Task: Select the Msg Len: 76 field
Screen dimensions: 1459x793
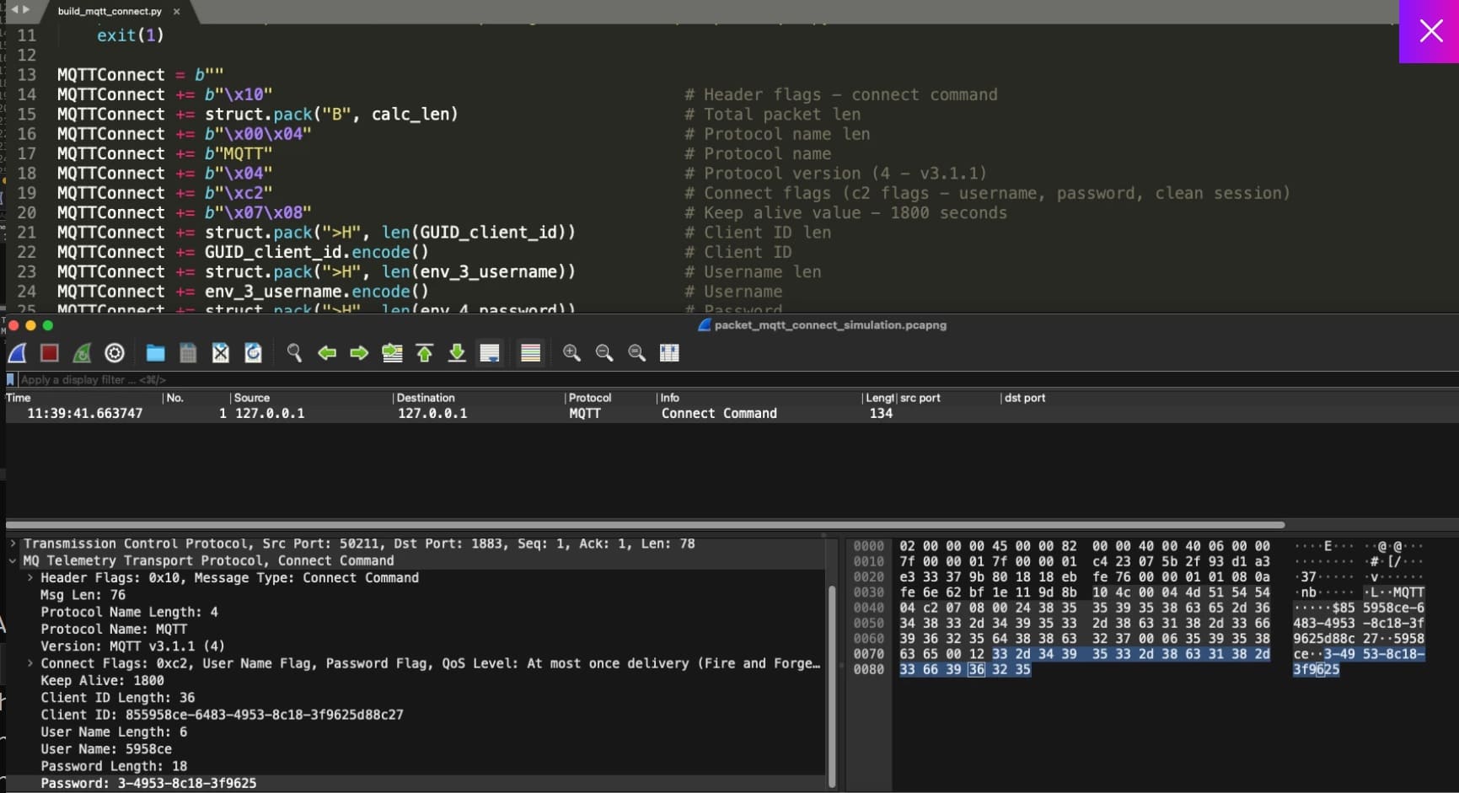Action: click(83, 595)
